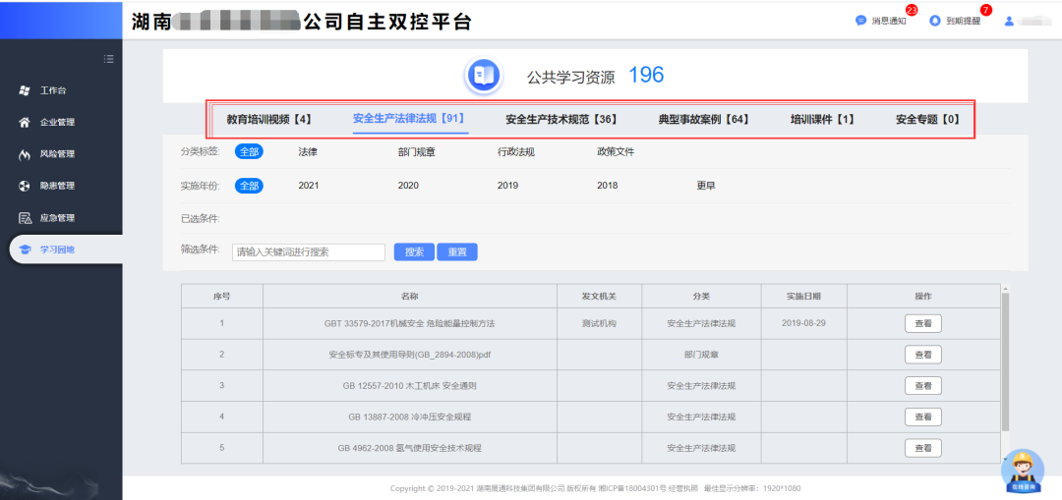
Task: Select the 风险管理 sidebar icon
Action: (x=25, y=154)
